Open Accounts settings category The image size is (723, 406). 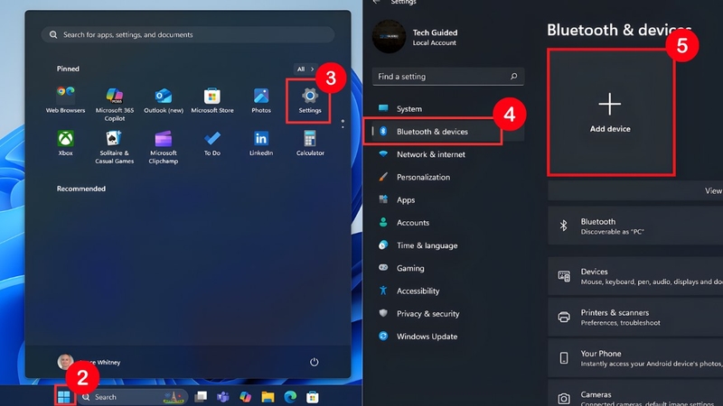(447, 223)
